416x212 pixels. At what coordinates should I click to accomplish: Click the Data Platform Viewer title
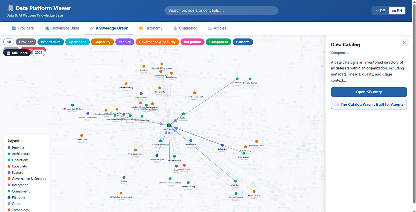tap(43, 8)
